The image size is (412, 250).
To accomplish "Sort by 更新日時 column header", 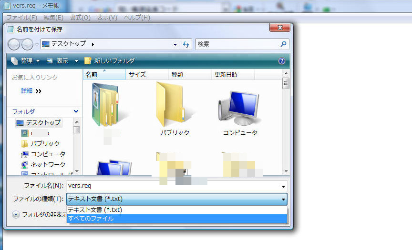I will (x=233, y=74).
